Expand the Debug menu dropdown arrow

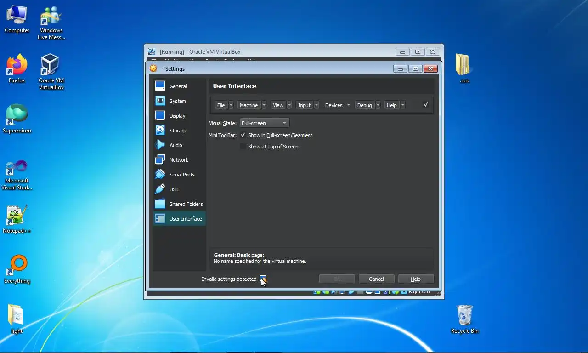378,105
